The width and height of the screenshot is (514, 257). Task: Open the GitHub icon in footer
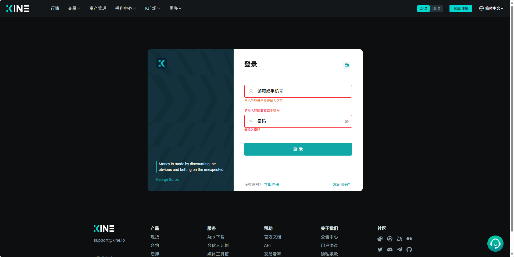[x=409, y=249]
